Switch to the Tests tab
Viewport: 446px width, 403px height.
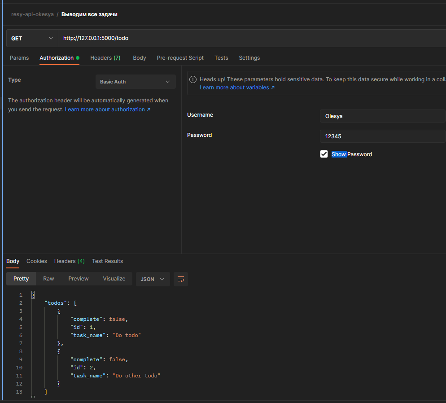[x=221, y=58]
